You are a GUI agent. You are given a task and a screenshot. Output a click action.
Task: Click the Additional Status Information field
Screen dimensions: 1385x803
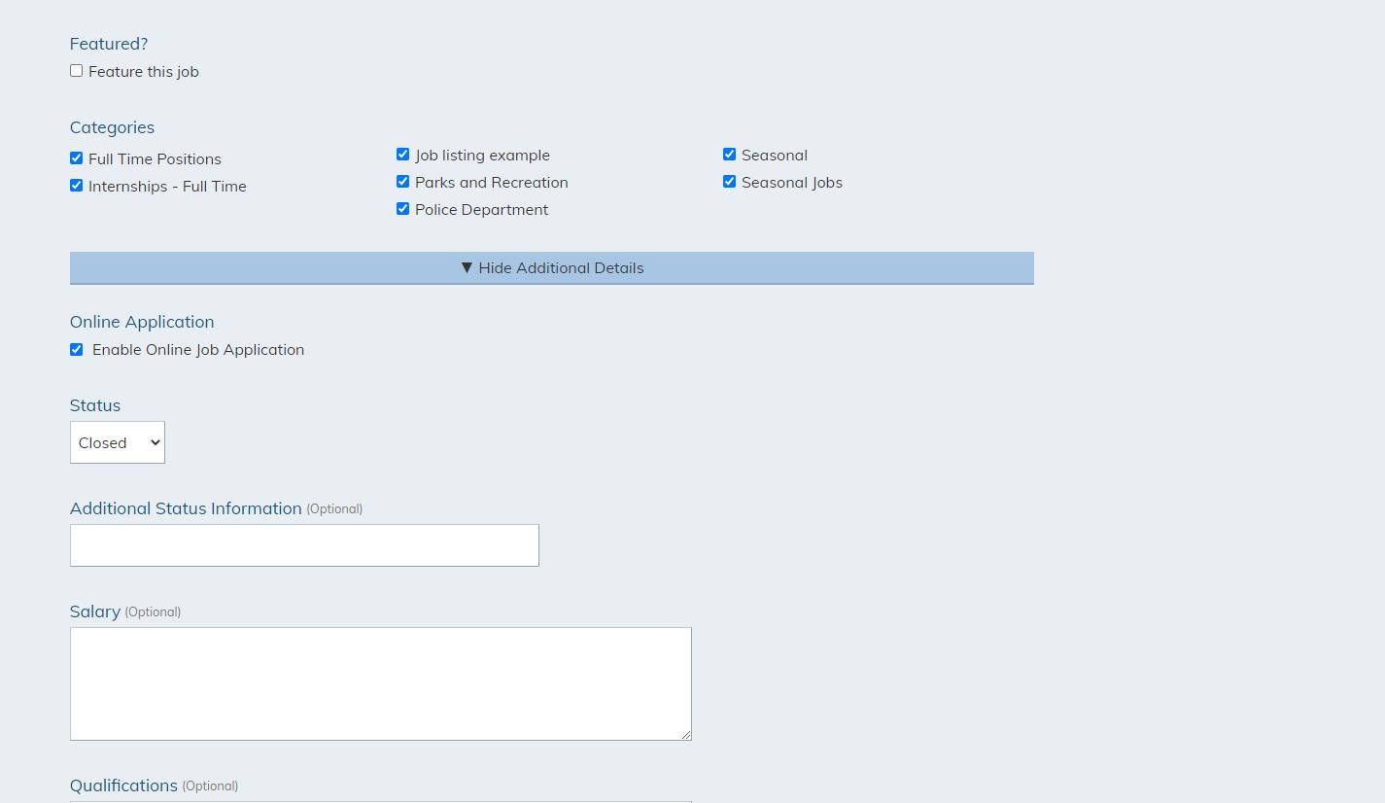(304, 545)
